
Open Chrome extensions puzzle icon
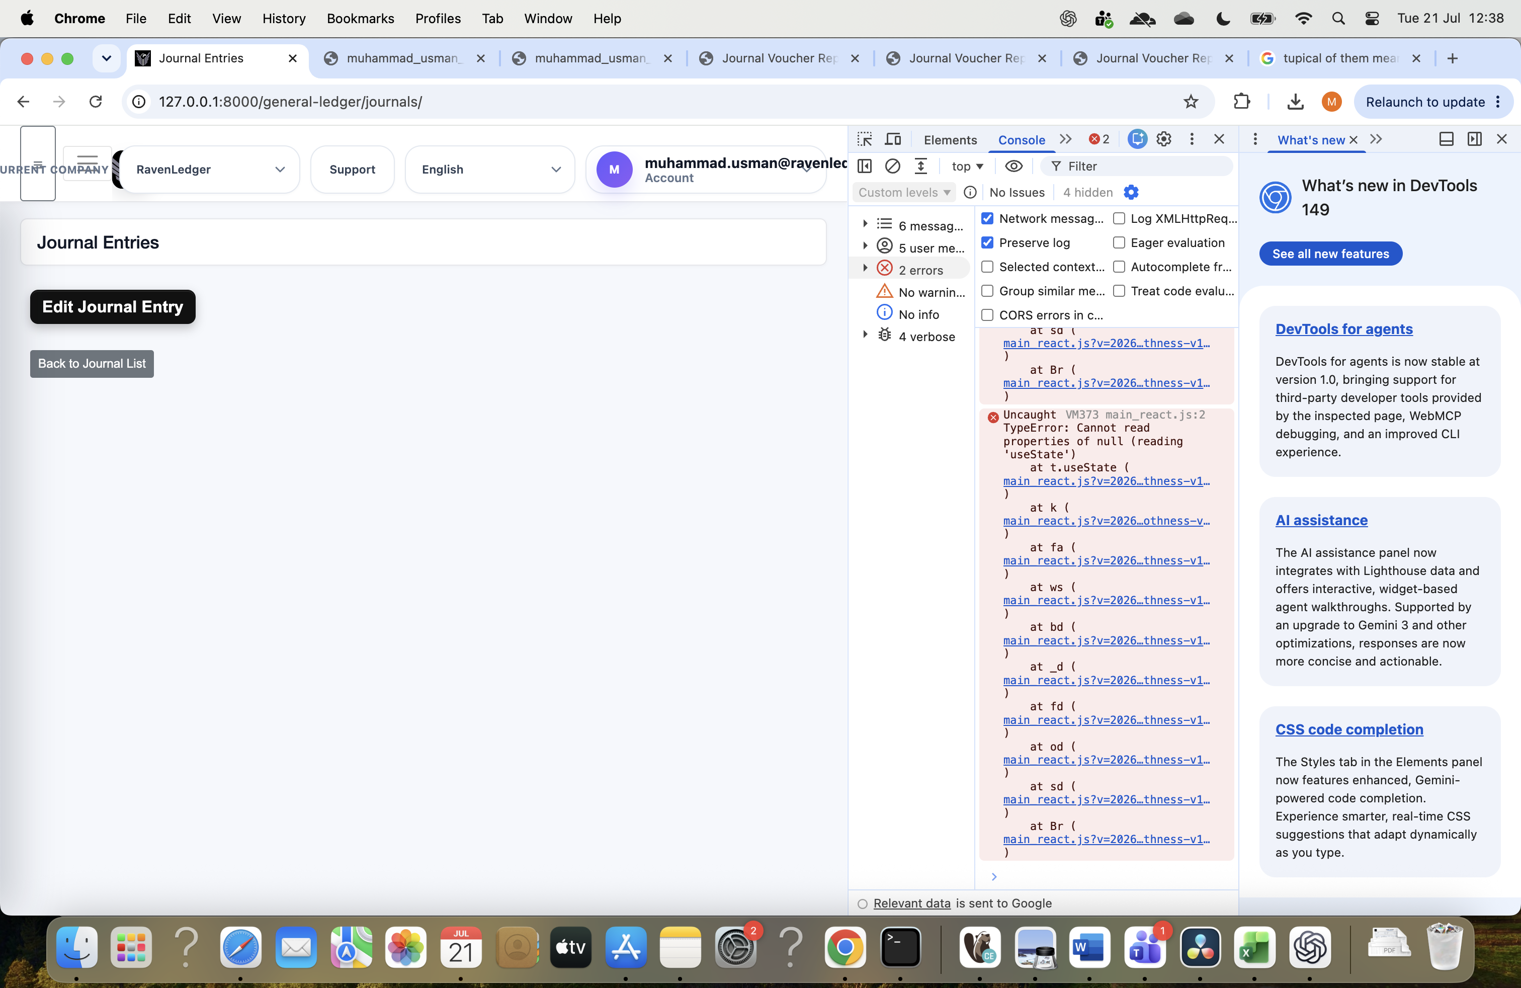click(1241, 102)
